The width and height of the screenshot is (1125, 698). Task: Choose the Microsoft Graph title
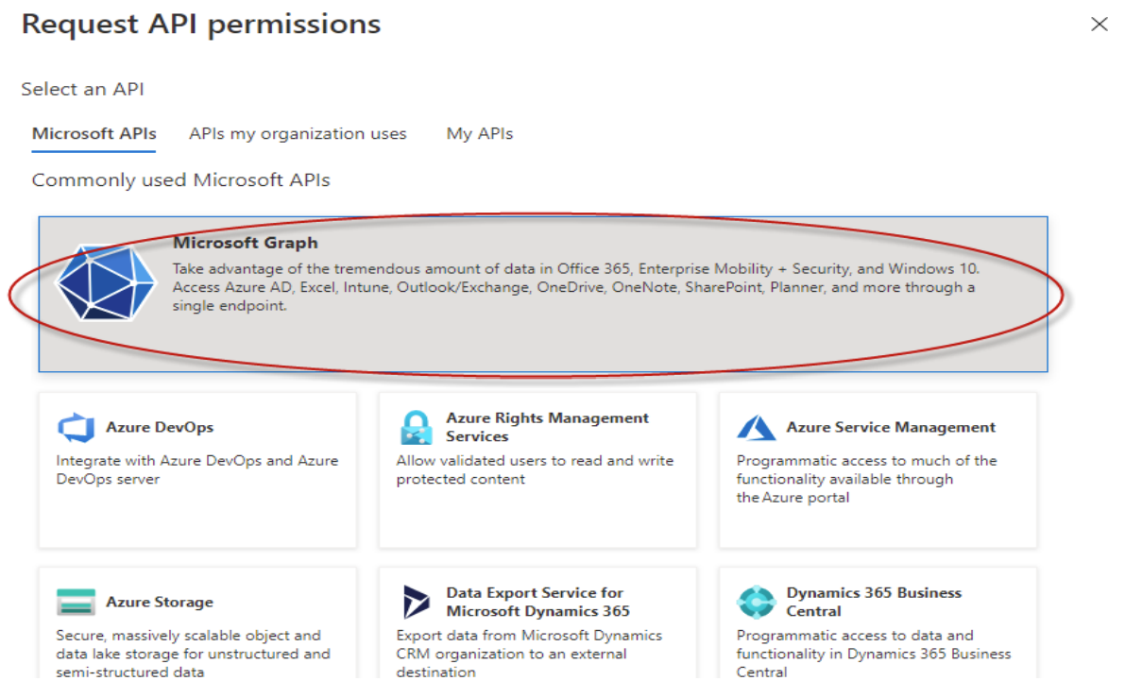click(x=246, y=243)
